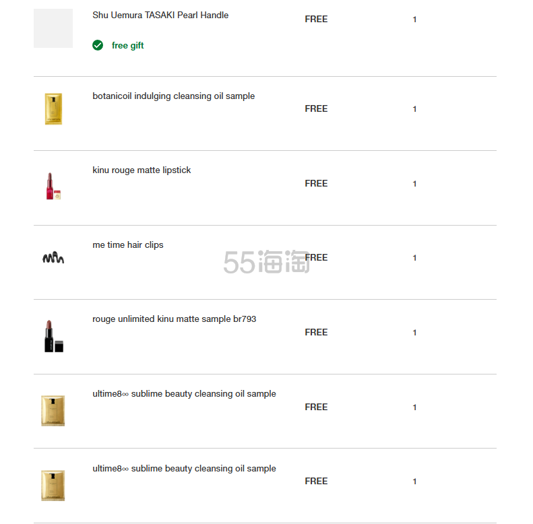This screenshot has height=524, width=533.
Task: Click FREE price of me time hair clips
Action: [316, 258]
